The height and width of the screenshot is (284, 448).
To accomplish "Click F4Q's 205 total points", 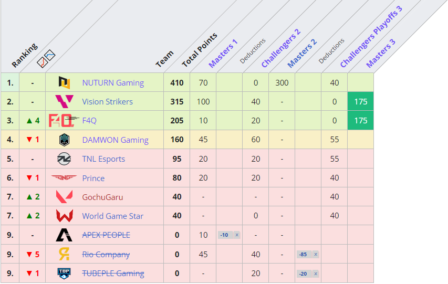I will [177, 121].
